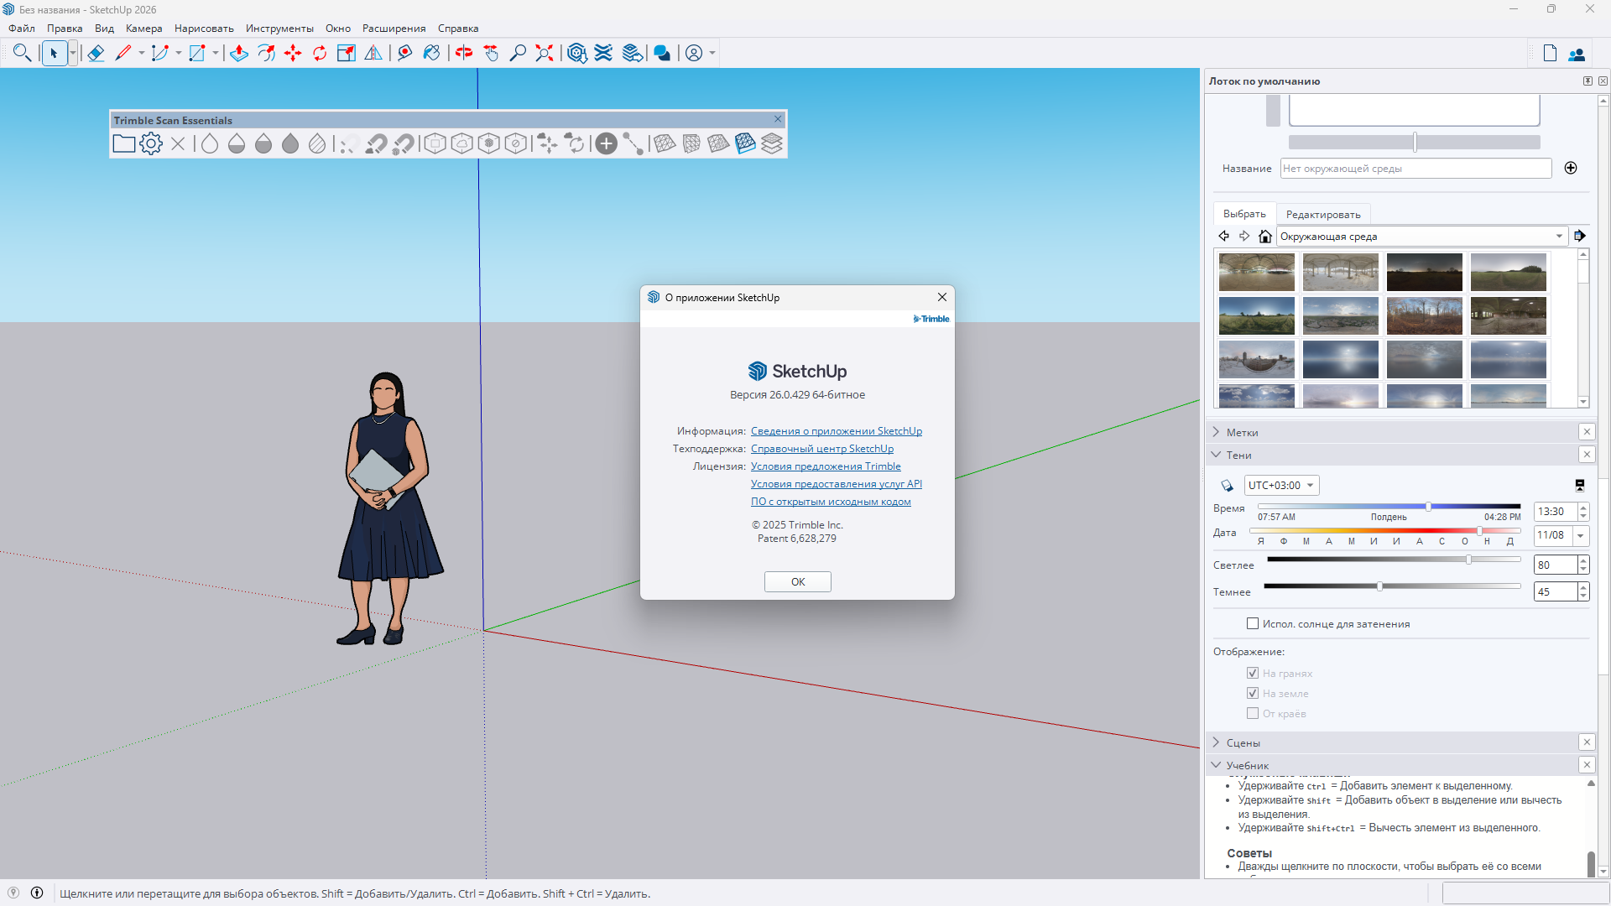Click the Paint Bucket tool
The image size is (1611, 906).
tap(430, 53)
